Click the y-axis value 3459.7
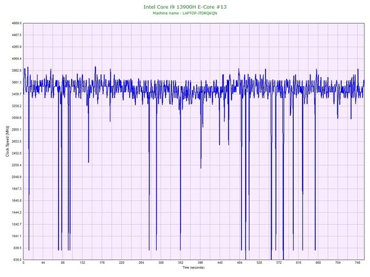Viewport: 370px width, 277px height. [16, 94]
